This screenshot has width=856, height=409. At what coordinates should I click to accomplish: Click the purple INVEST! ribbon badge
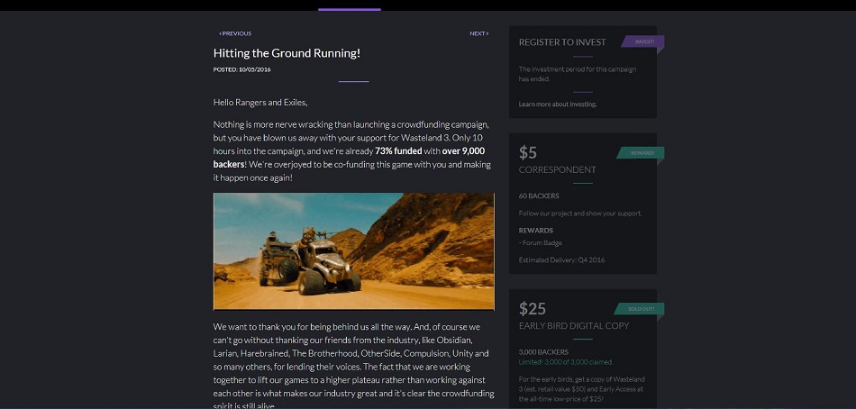click(645, 41)
